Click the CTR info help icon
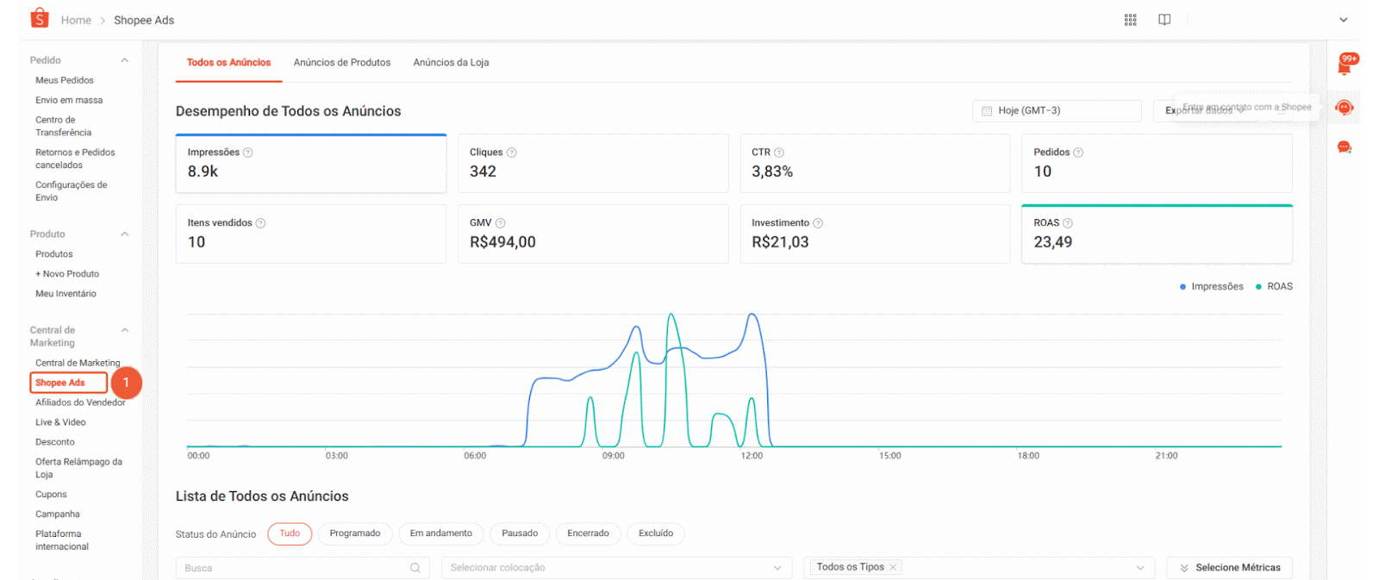Image resolution: width=1379 pixels, height=580 pixels. point(779,153)
